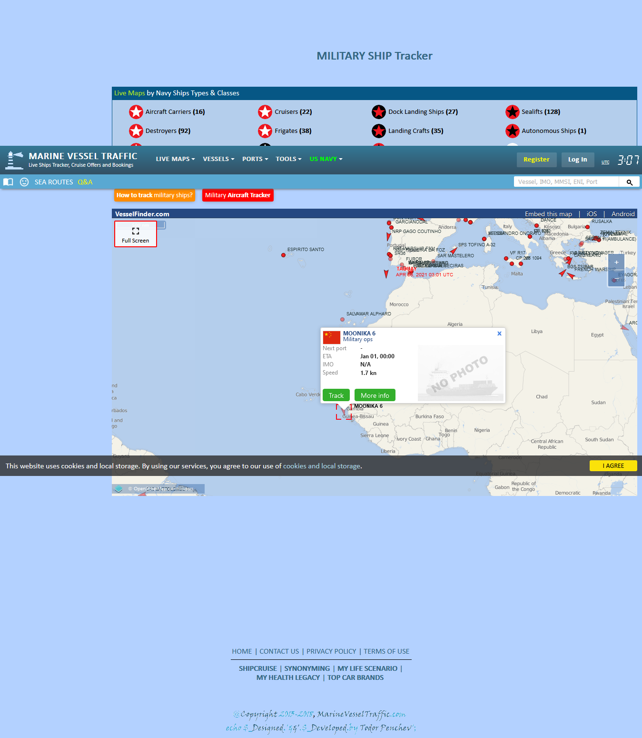642x738 pixels.
Task: Select the SALVAMAR ALPHARD vessel marker
Action: [342, 320]
